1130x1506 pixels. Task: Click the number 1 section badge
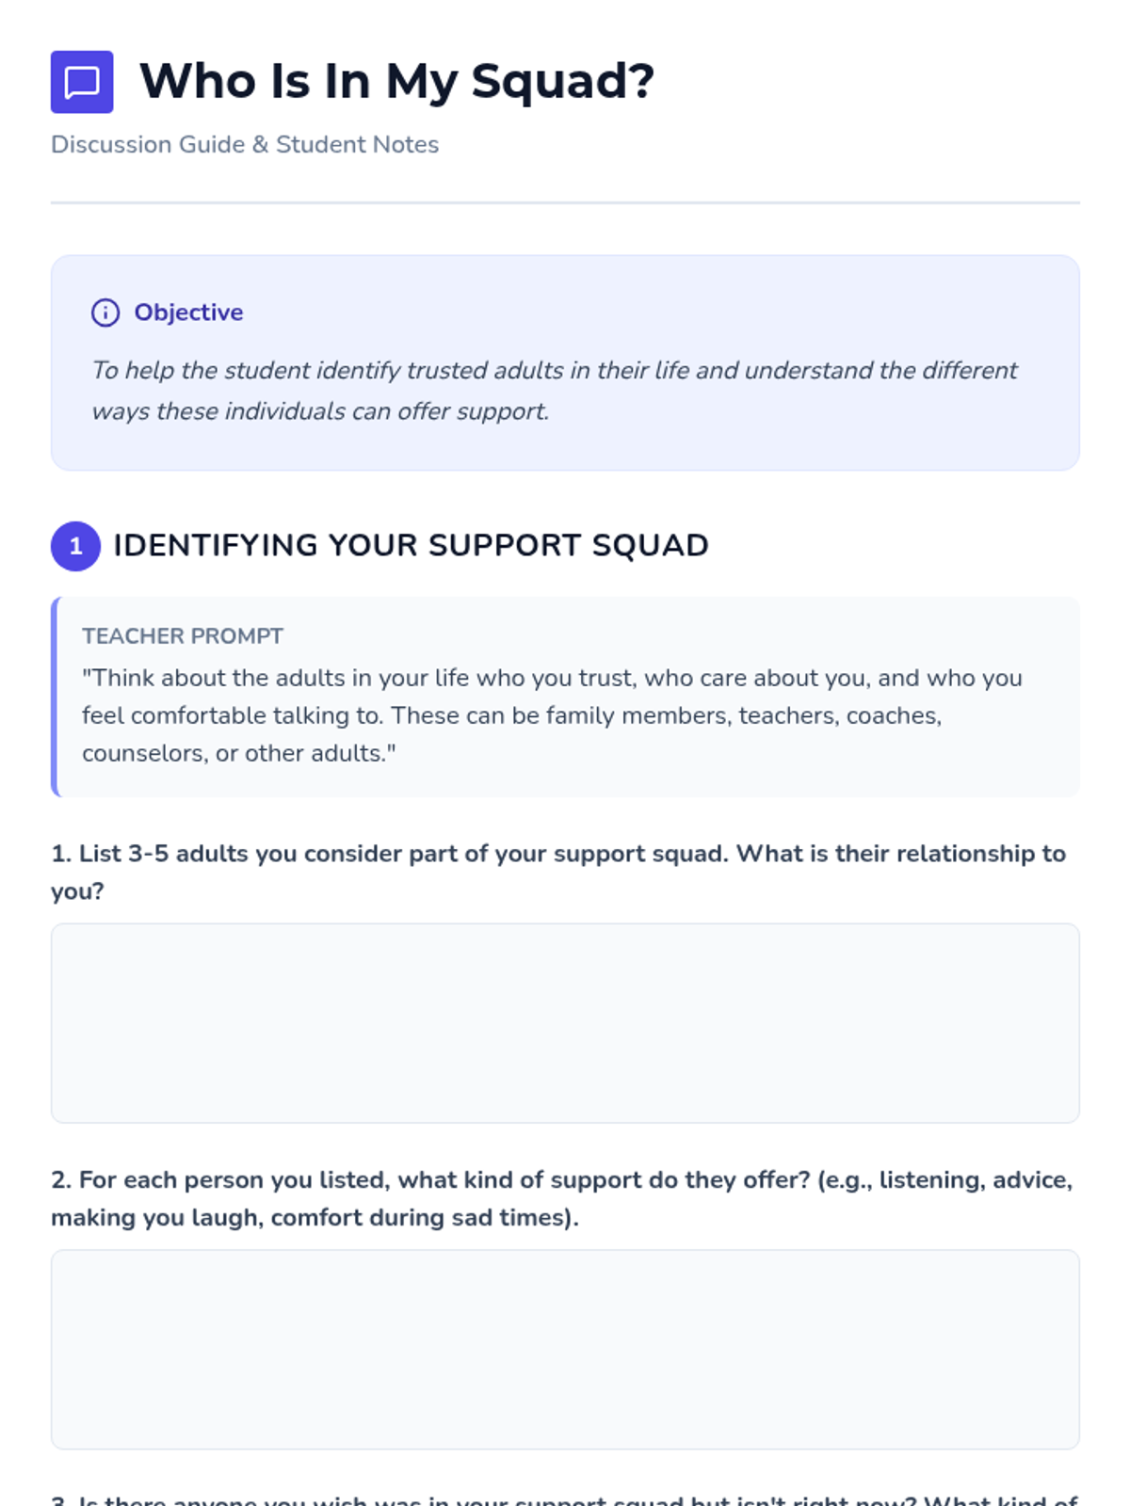coord(75,546)
